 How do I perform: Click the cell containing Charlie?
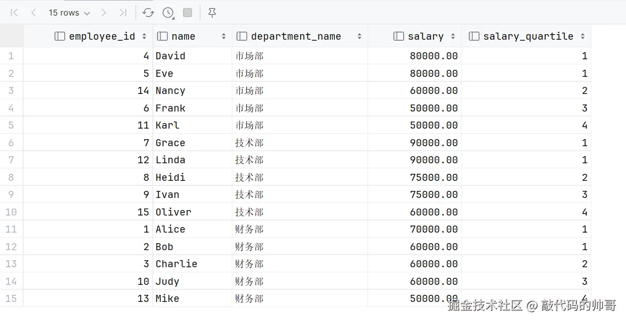click(x=176, y=264)
